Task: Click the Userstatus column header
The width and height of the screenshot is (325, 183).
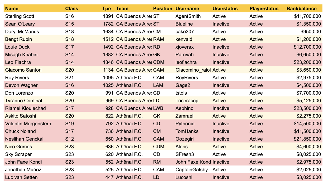Action: click(230, 9)
